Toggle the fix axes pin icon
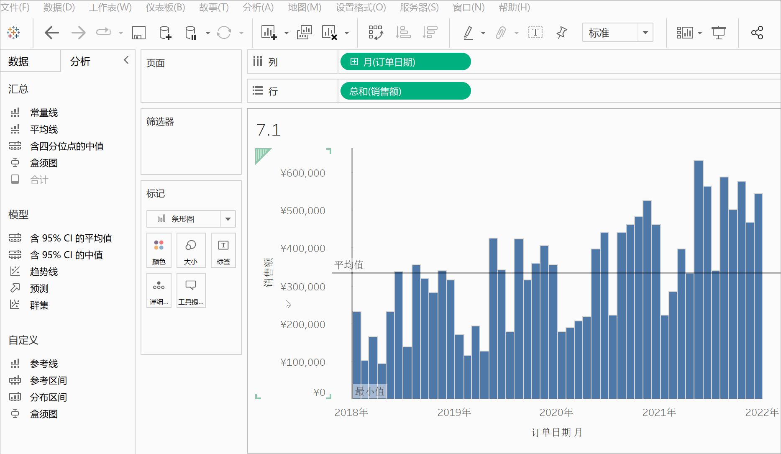Image resolution: width=781 pixels, height=454 pixels. point(562,32)
